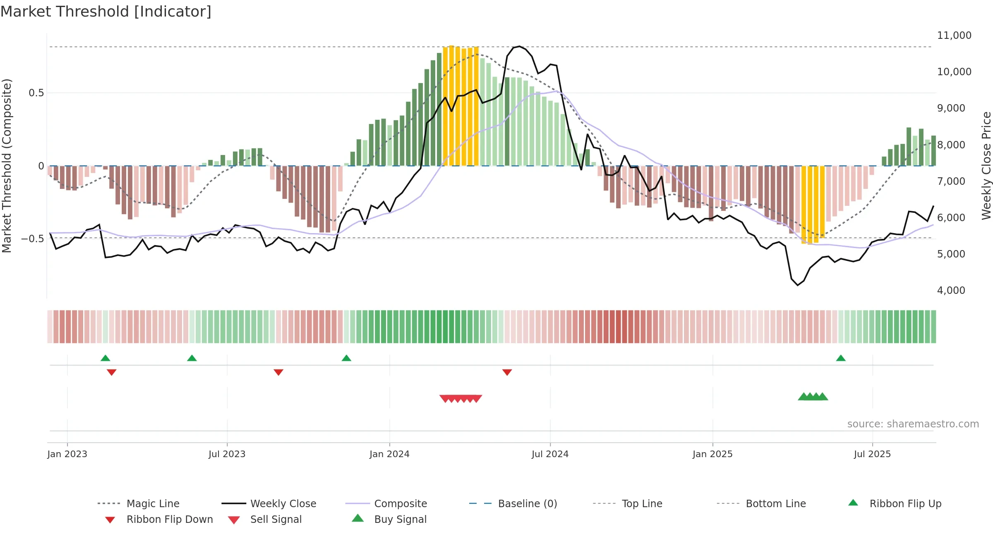Toggle the Baseline (0) legend entry
Screen dimensions: 993x558
[513, 503]
